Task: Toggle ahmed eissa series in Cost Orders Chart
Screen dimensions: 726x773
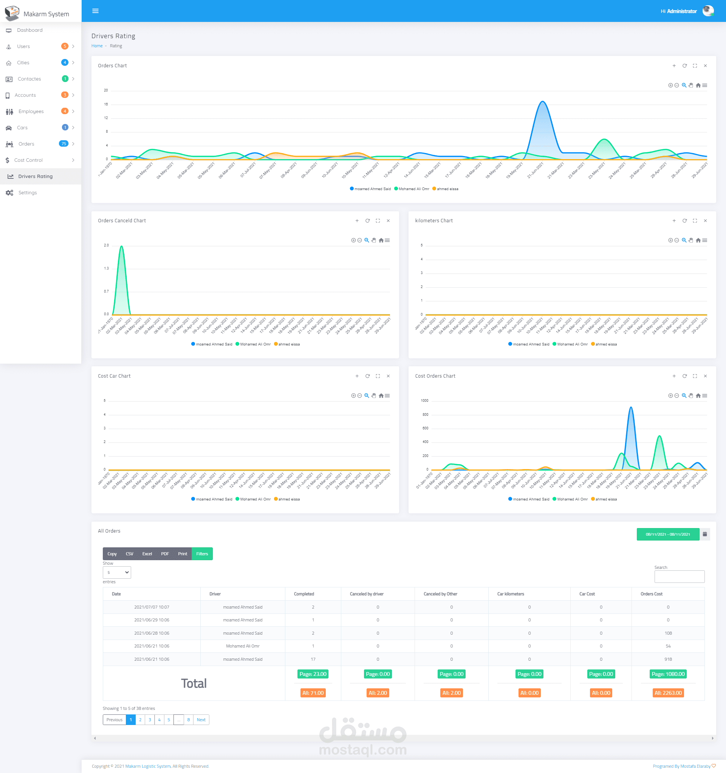Action: pyautogui.click(x=606, y=499)
